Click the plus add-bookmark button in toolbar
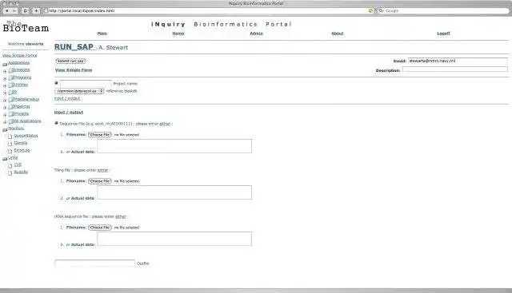512x293 pixels. click(x=36, y=10)
